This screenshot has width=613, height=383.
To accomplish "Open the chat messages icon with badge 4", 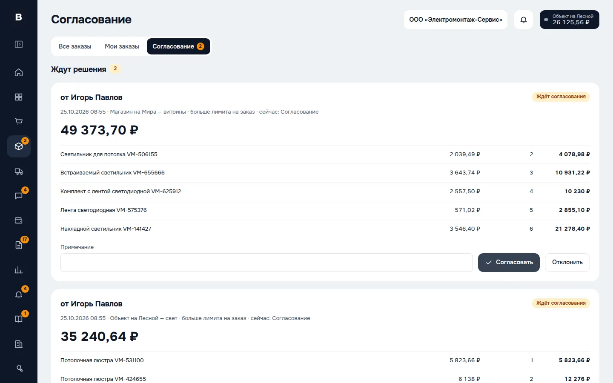I will 19,196.
